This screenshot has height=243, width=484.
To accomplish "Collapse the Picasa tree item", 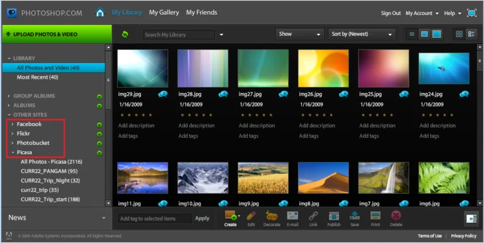I will (13, 152).
